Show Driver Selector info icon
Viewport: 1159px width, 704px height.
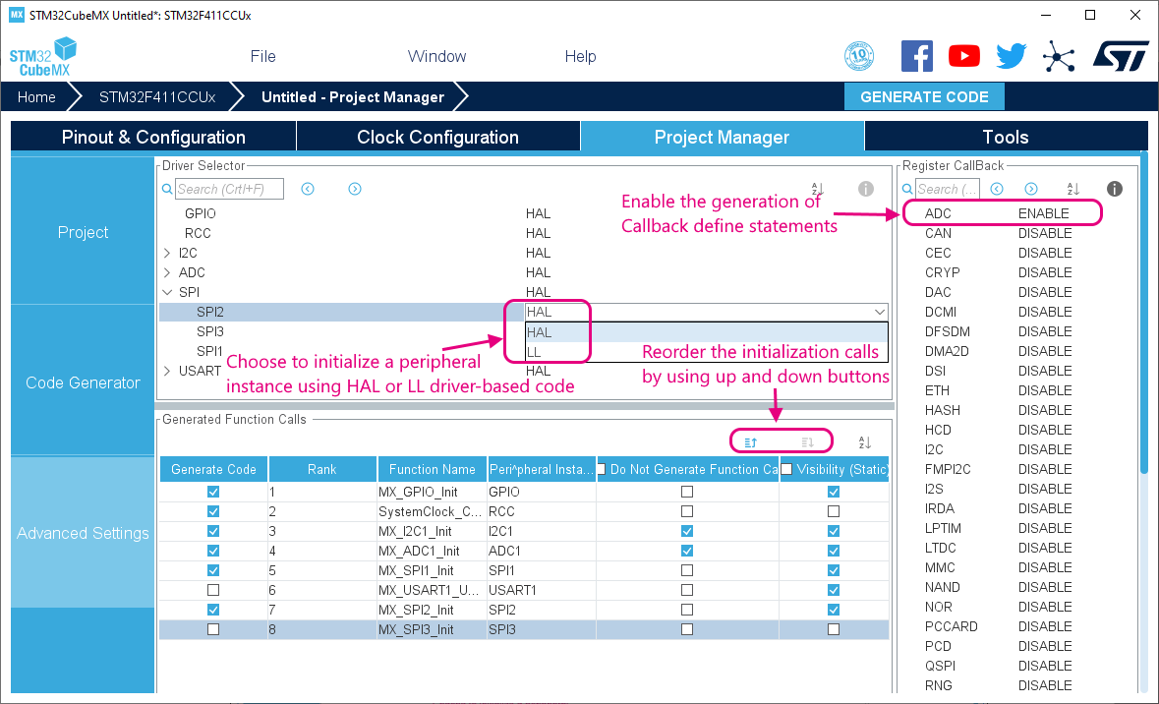[x=865, y=190]
